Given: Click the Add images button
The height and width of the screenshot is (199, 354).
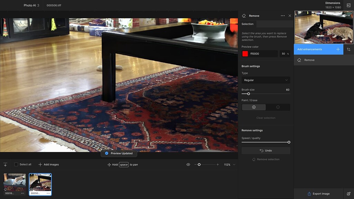Looking at the screenshot, I should pyautogui.click(x=48, y=164).
